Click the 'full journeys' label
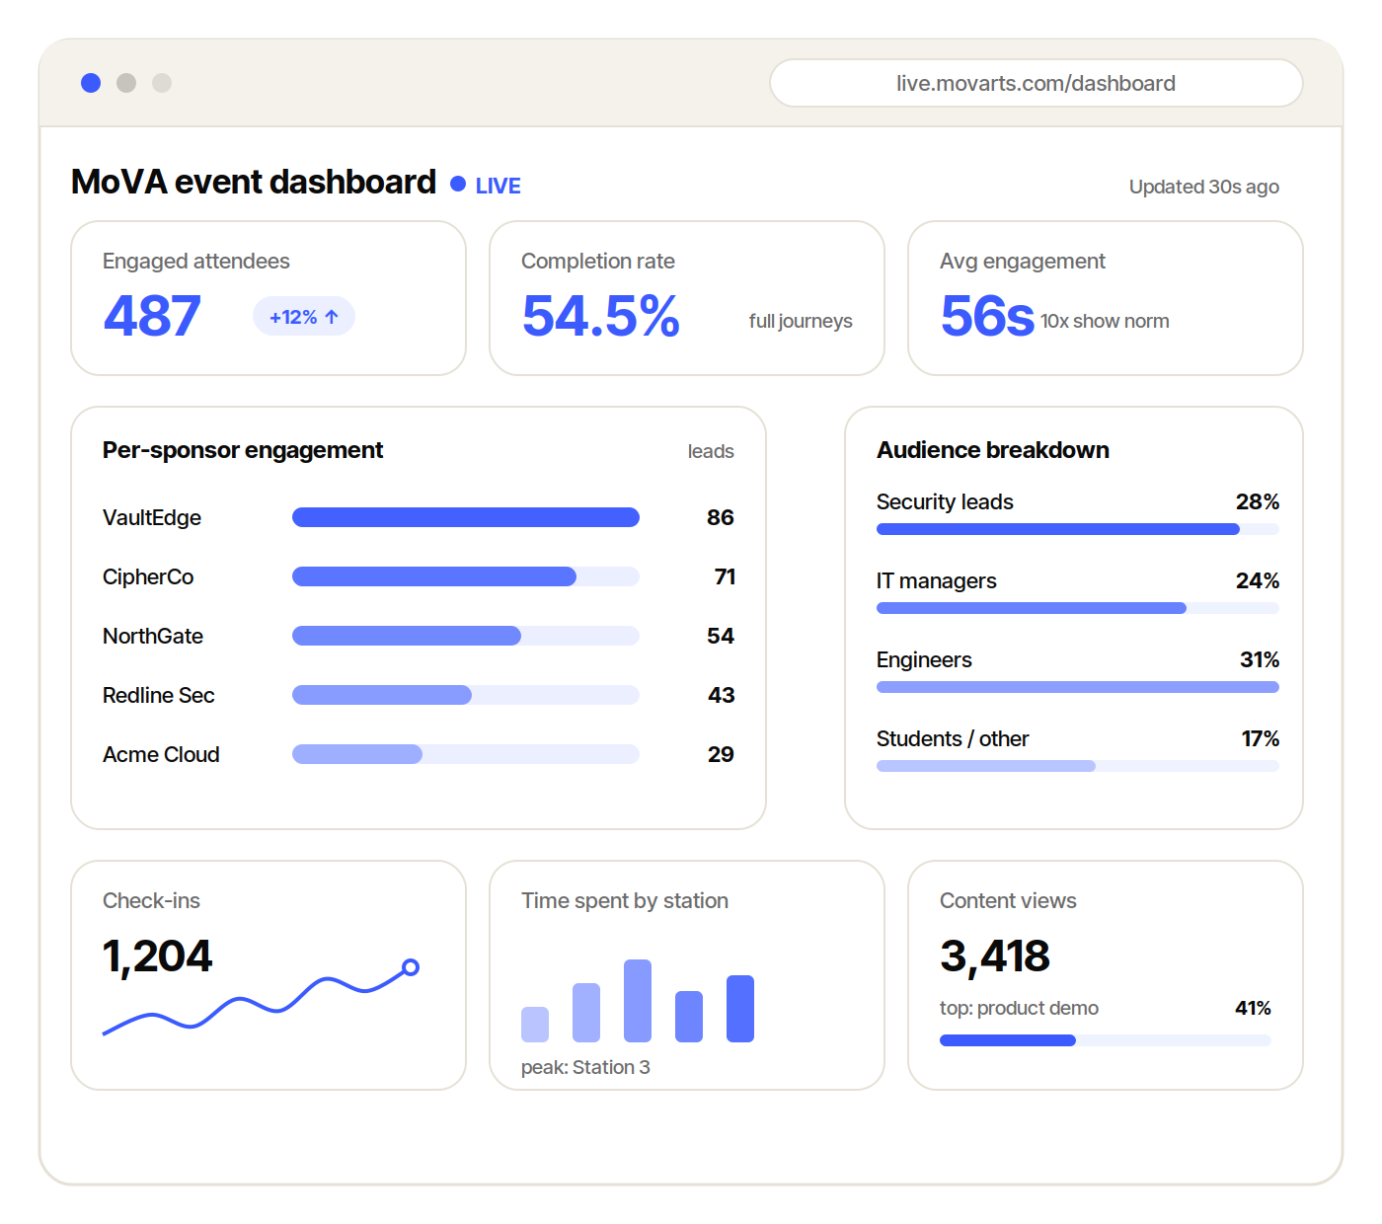This screenshot has width=1382, height=1224. click(801, 321)
